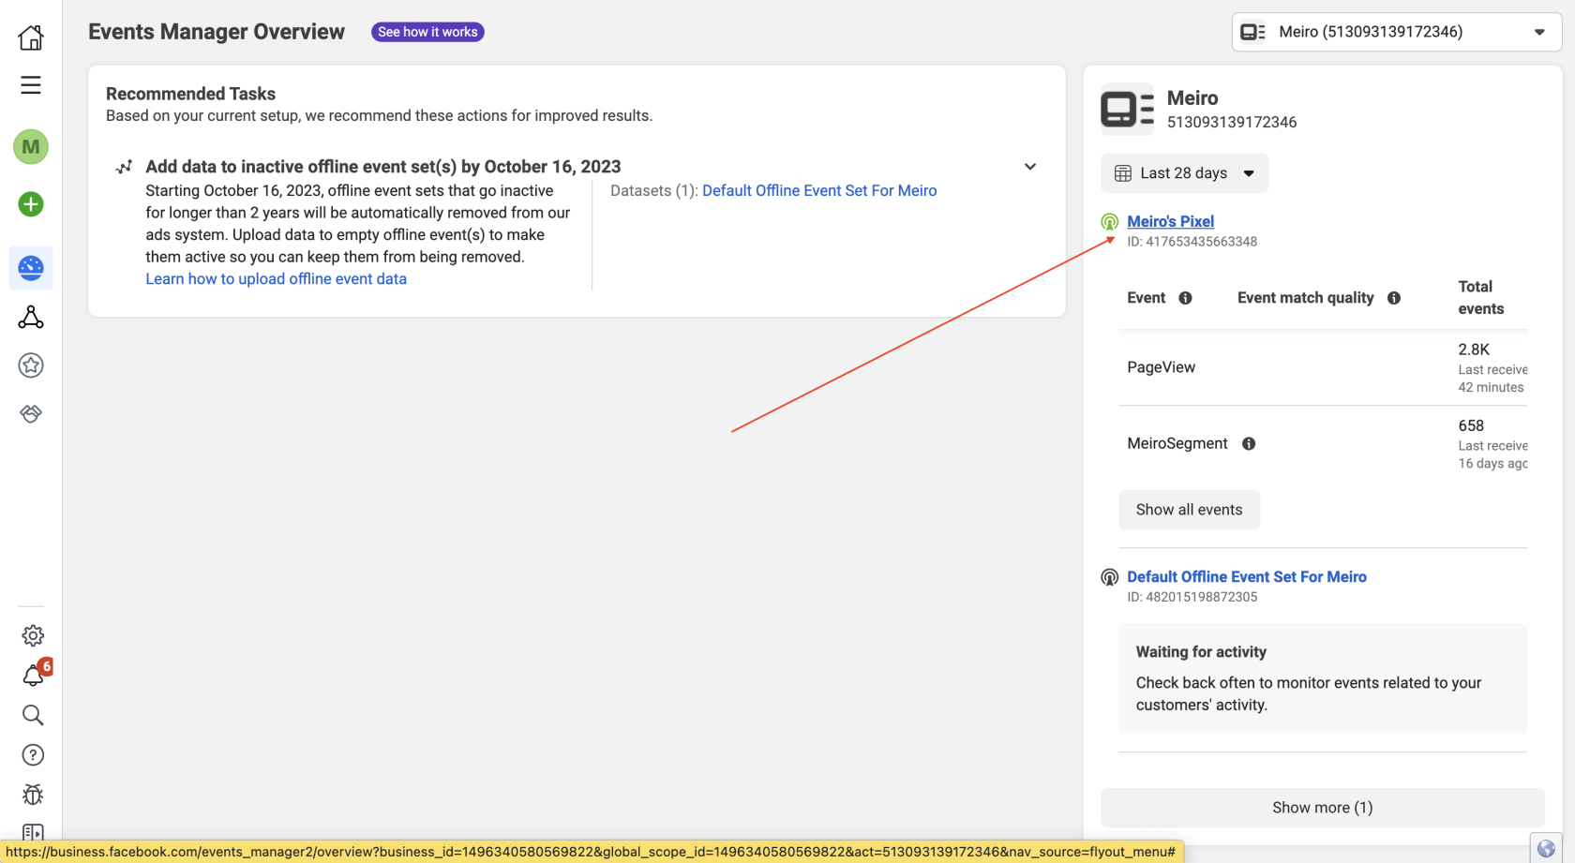
Task: Select the Overview dashboard icon in sidebar
Action: point(31,268)
